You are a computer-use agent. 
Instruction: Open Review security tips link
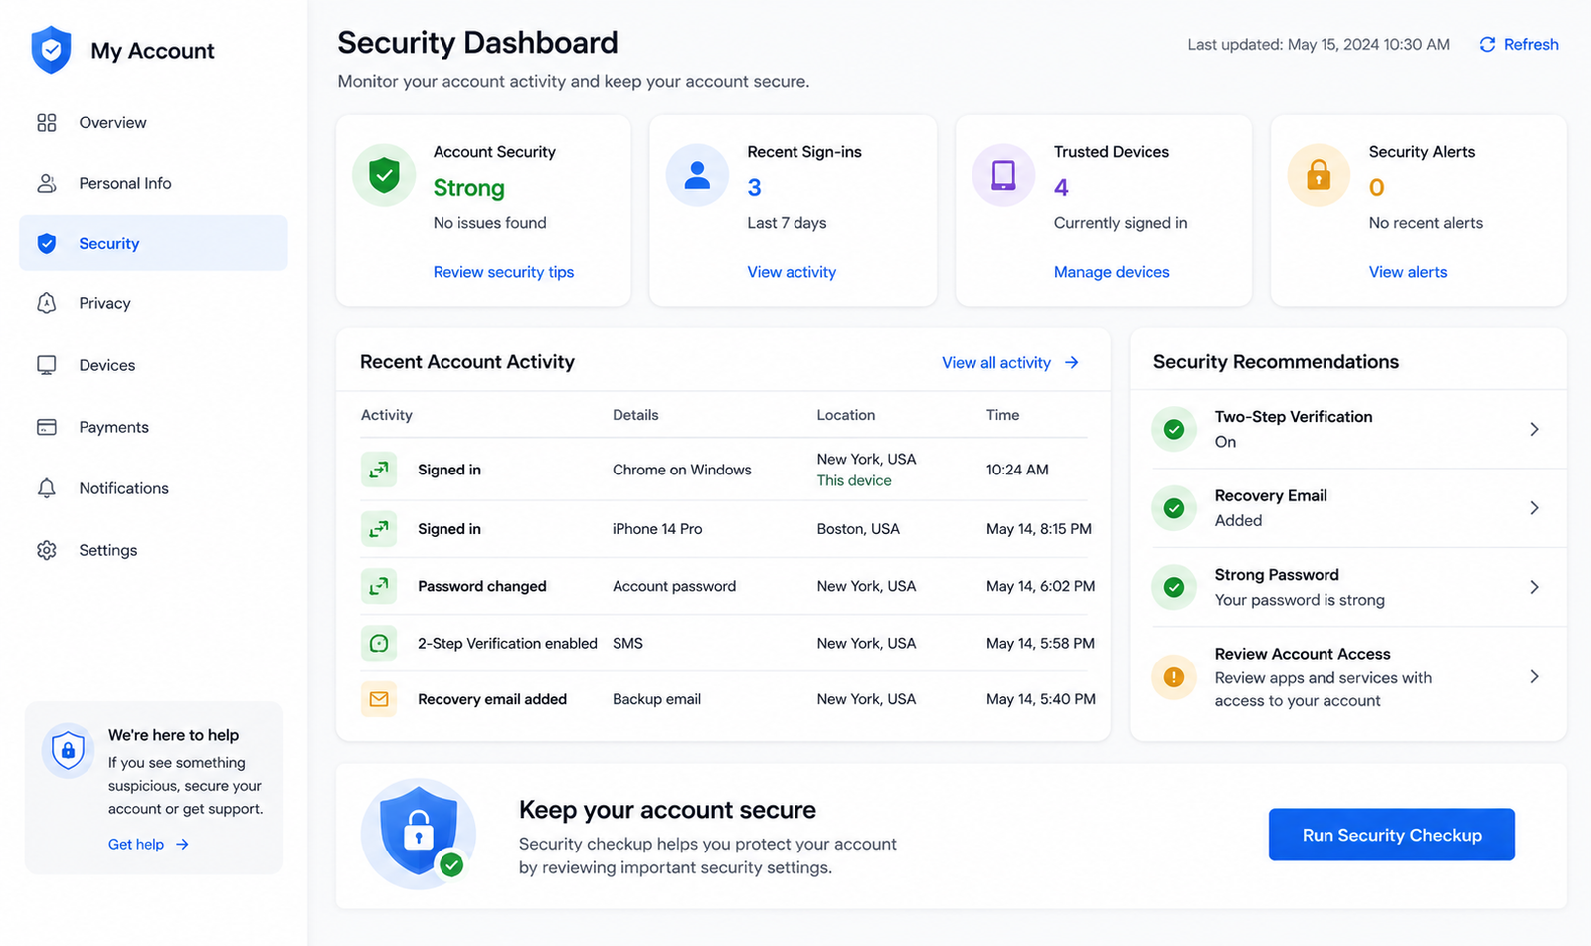(x=503, y=272)
